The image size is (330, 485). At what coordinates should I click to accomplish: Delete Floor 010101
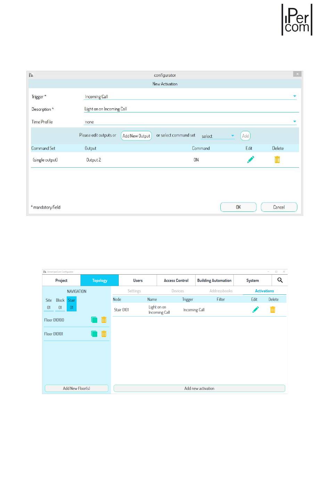point(104,334)
